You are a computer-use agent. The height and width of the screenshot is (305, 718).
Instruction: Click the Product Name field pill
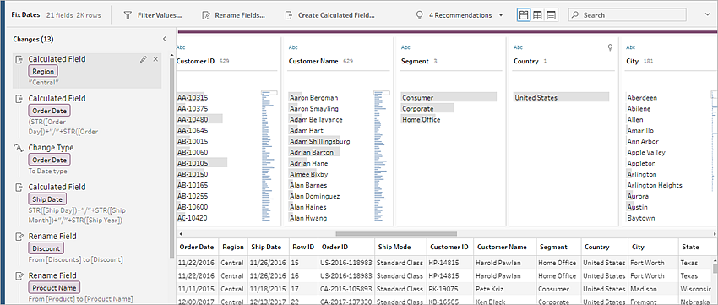coord(55,287)
